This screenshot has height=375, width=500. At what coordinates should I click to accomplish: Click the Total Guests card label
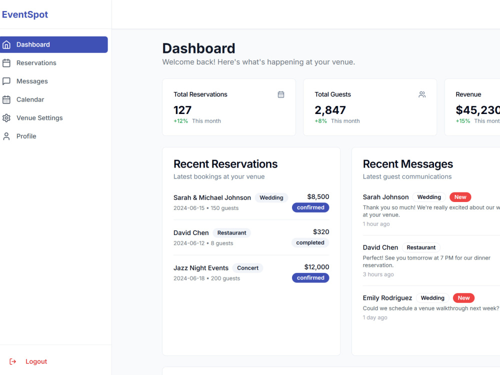[332, 94]
